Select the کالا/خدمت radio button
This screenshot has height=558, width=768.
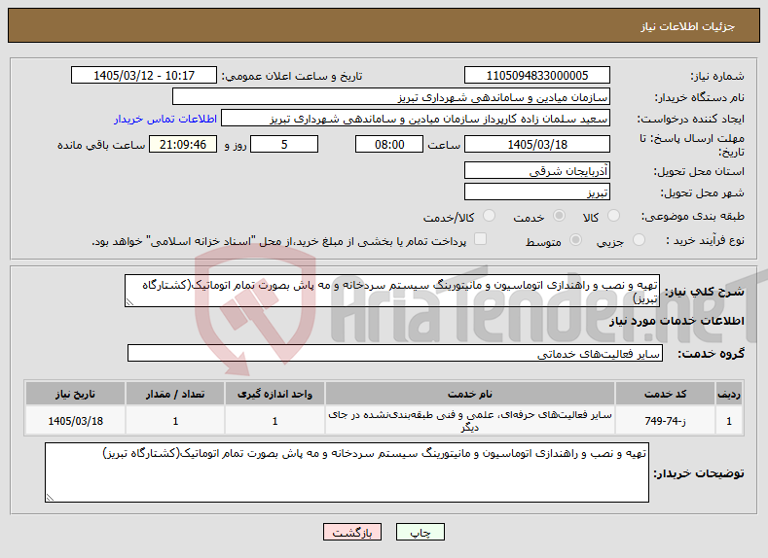(x=489, y=216)
